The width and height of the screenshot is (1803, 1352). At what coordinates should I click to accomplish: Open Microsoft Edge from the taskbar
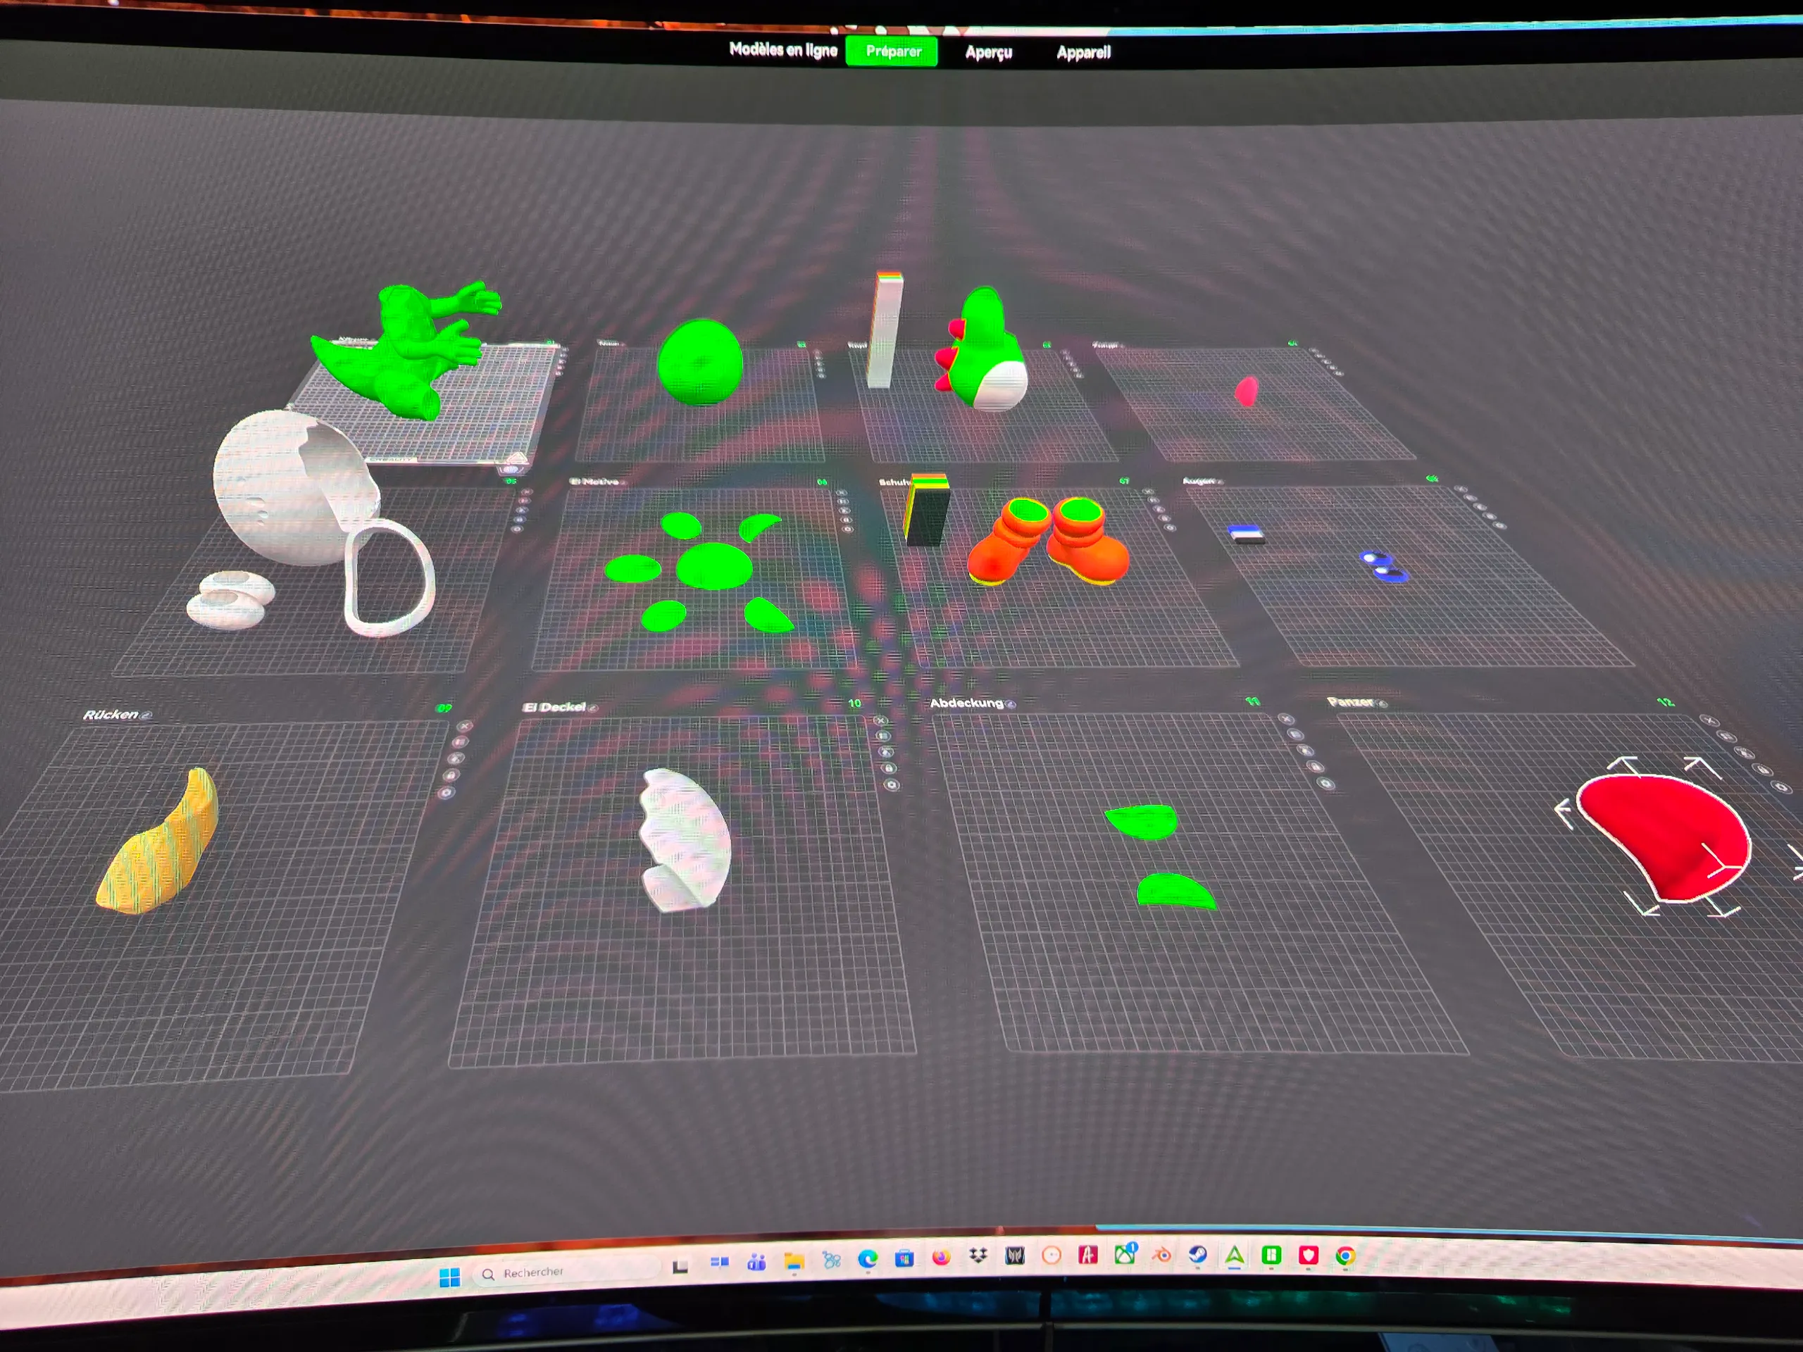pyautogui.click(x=868, y=1260)
